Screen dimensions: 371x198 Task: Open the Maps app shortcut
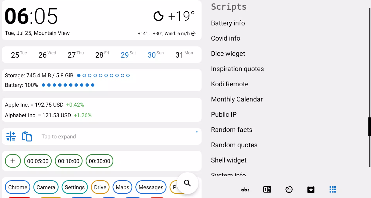(x=122, y=187)
